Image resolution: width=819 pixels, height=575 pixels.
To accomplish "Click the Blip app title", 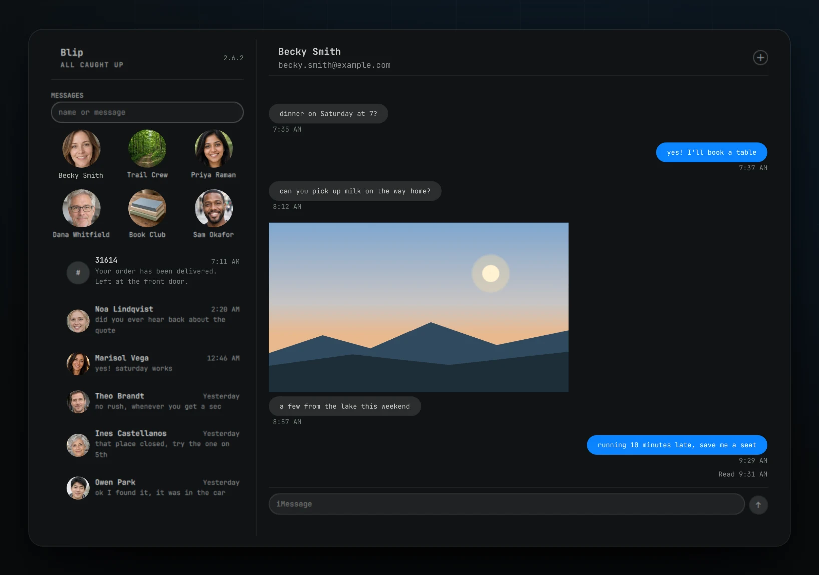I will 72,52.
